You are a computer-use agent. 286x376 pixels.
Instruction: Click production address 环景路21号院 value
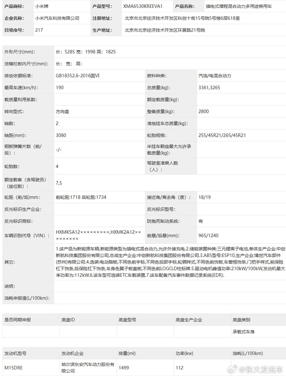coord(165,30)
